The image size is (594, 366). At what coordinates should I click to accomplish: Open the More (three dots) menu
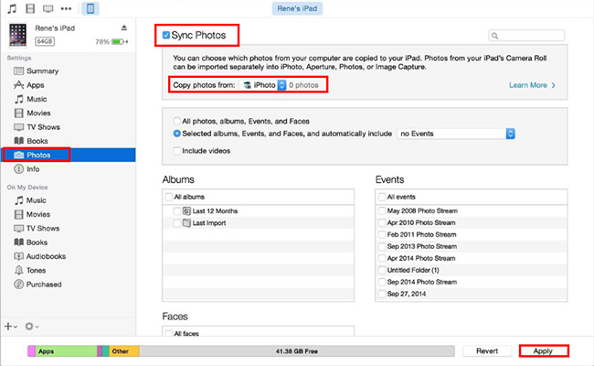pos(66,8)
